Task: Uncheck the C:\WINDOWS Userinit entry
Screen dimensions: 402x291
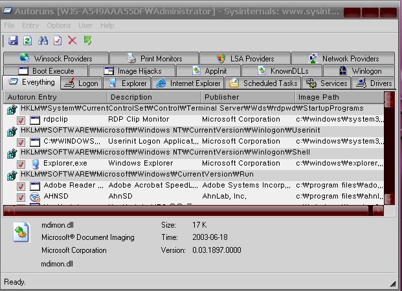Action: click(x=21, y=142)
